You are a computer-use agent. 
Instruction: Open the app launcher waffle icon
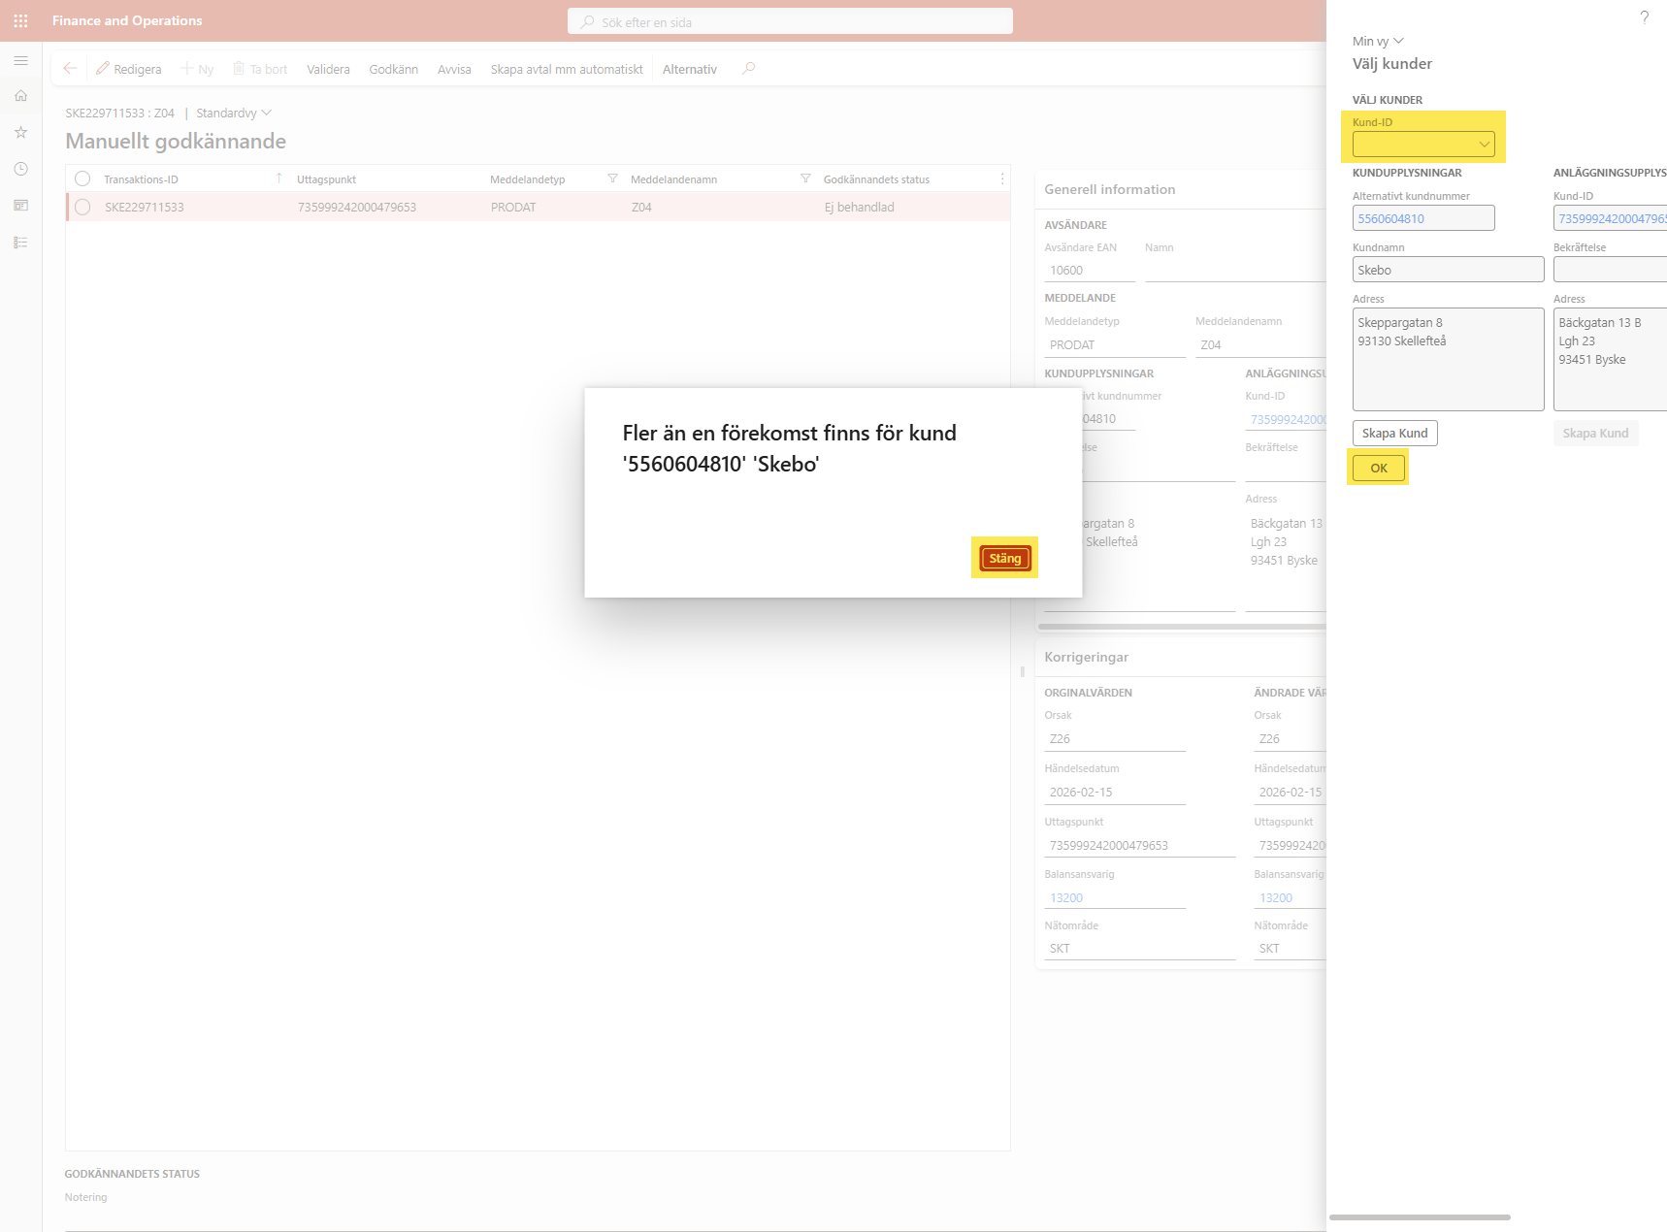[x=20, y=20]
